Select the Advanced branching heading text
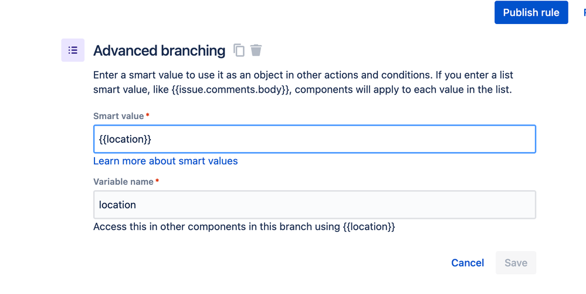This screenshot has width=586, height=294. click(x=159, y=51)
